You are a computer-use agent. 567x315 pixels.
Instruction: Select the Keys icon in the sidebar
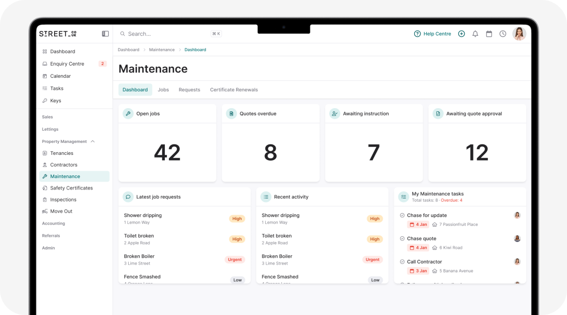click(x=45, y=100)
